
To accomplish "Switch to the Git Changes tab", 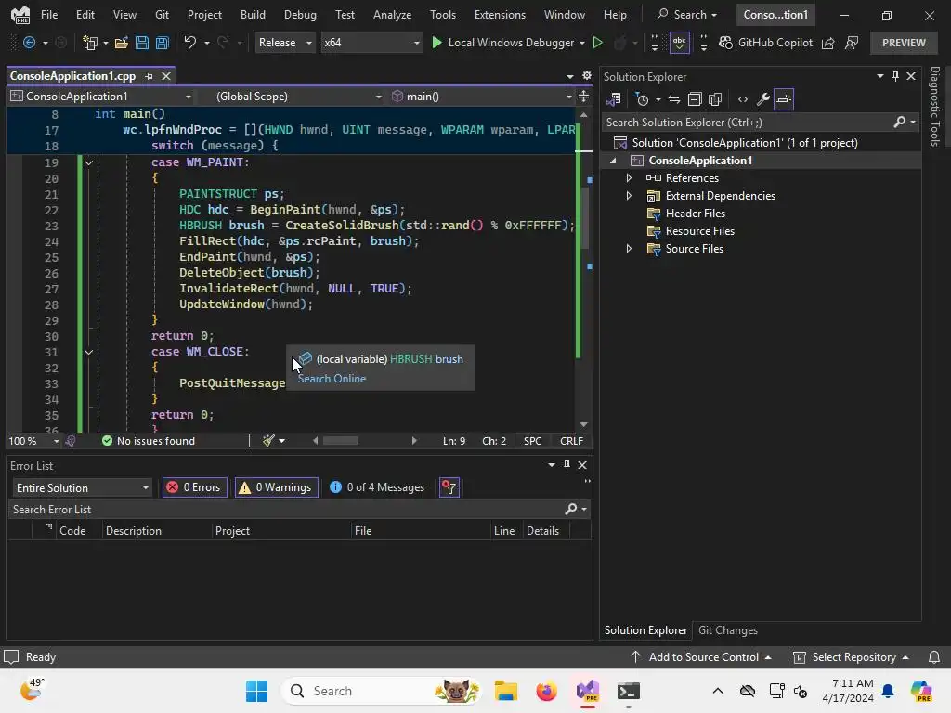I will coord(728,630).
